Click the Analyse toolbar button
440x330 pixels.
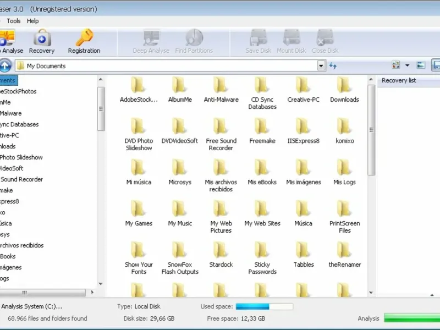pyautogui.click(x=10, y=42)
